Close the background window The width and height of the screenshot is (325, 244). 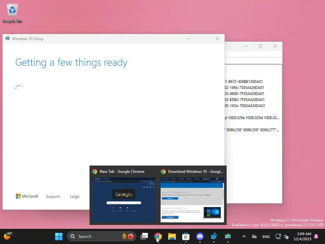(275, 46)
